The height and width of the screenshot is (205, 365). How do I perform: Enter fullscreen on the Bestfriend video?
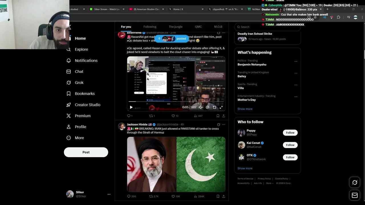[x=221, y=107]
